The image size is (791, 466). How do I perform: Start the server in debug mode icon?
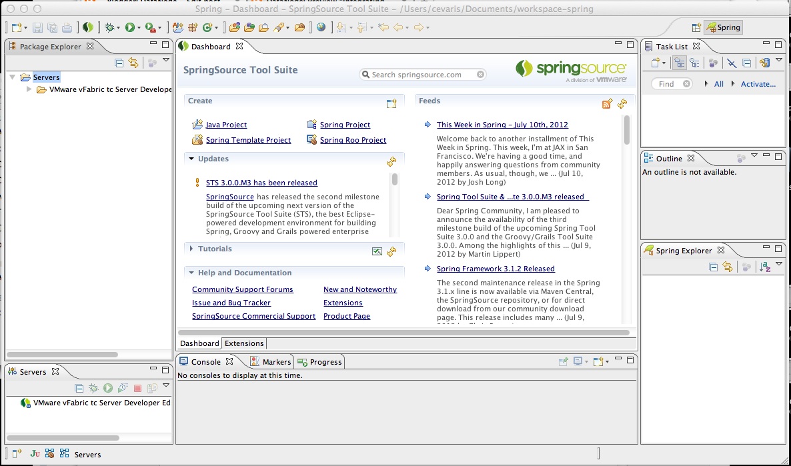point(93,388)
